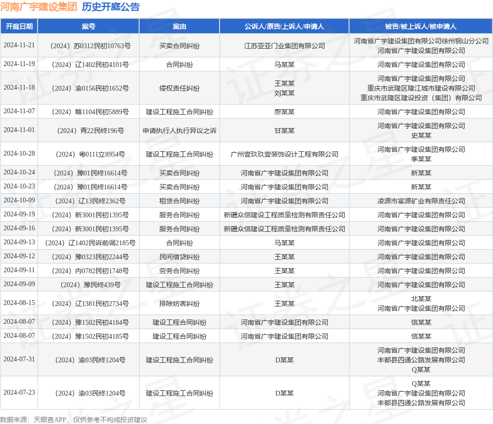Click case number 辽1402民初4101号
This screenshot has width=493, height=424.
(91, 65)
